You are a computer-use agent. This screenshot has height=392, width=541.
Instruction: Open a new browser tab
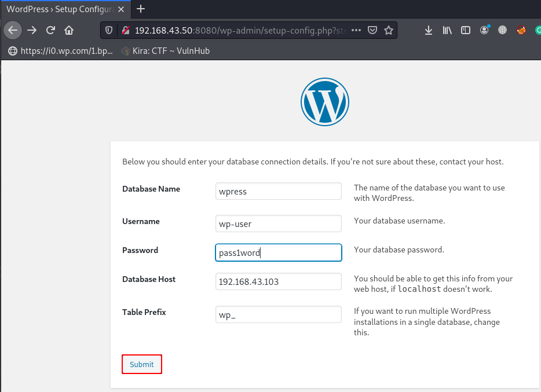pos(140,9)
